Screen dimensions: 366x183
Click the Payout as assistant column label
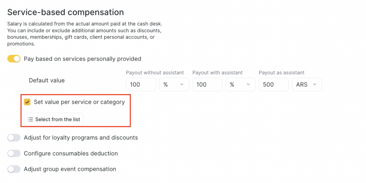tap(282, 73)
